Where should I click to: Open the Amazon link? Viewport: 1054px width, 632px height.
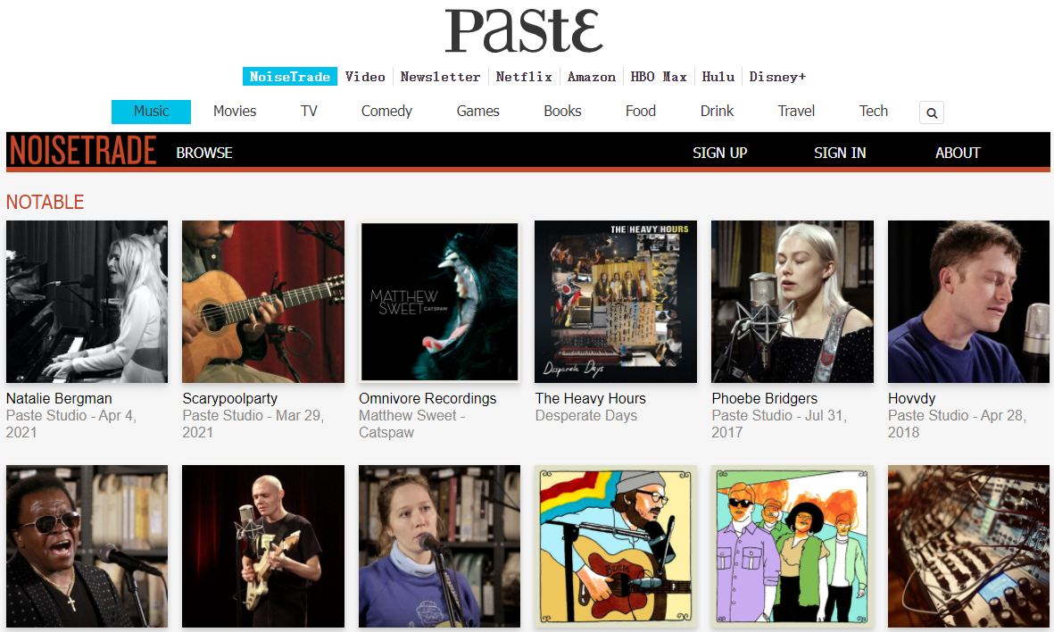click(592, 77)
